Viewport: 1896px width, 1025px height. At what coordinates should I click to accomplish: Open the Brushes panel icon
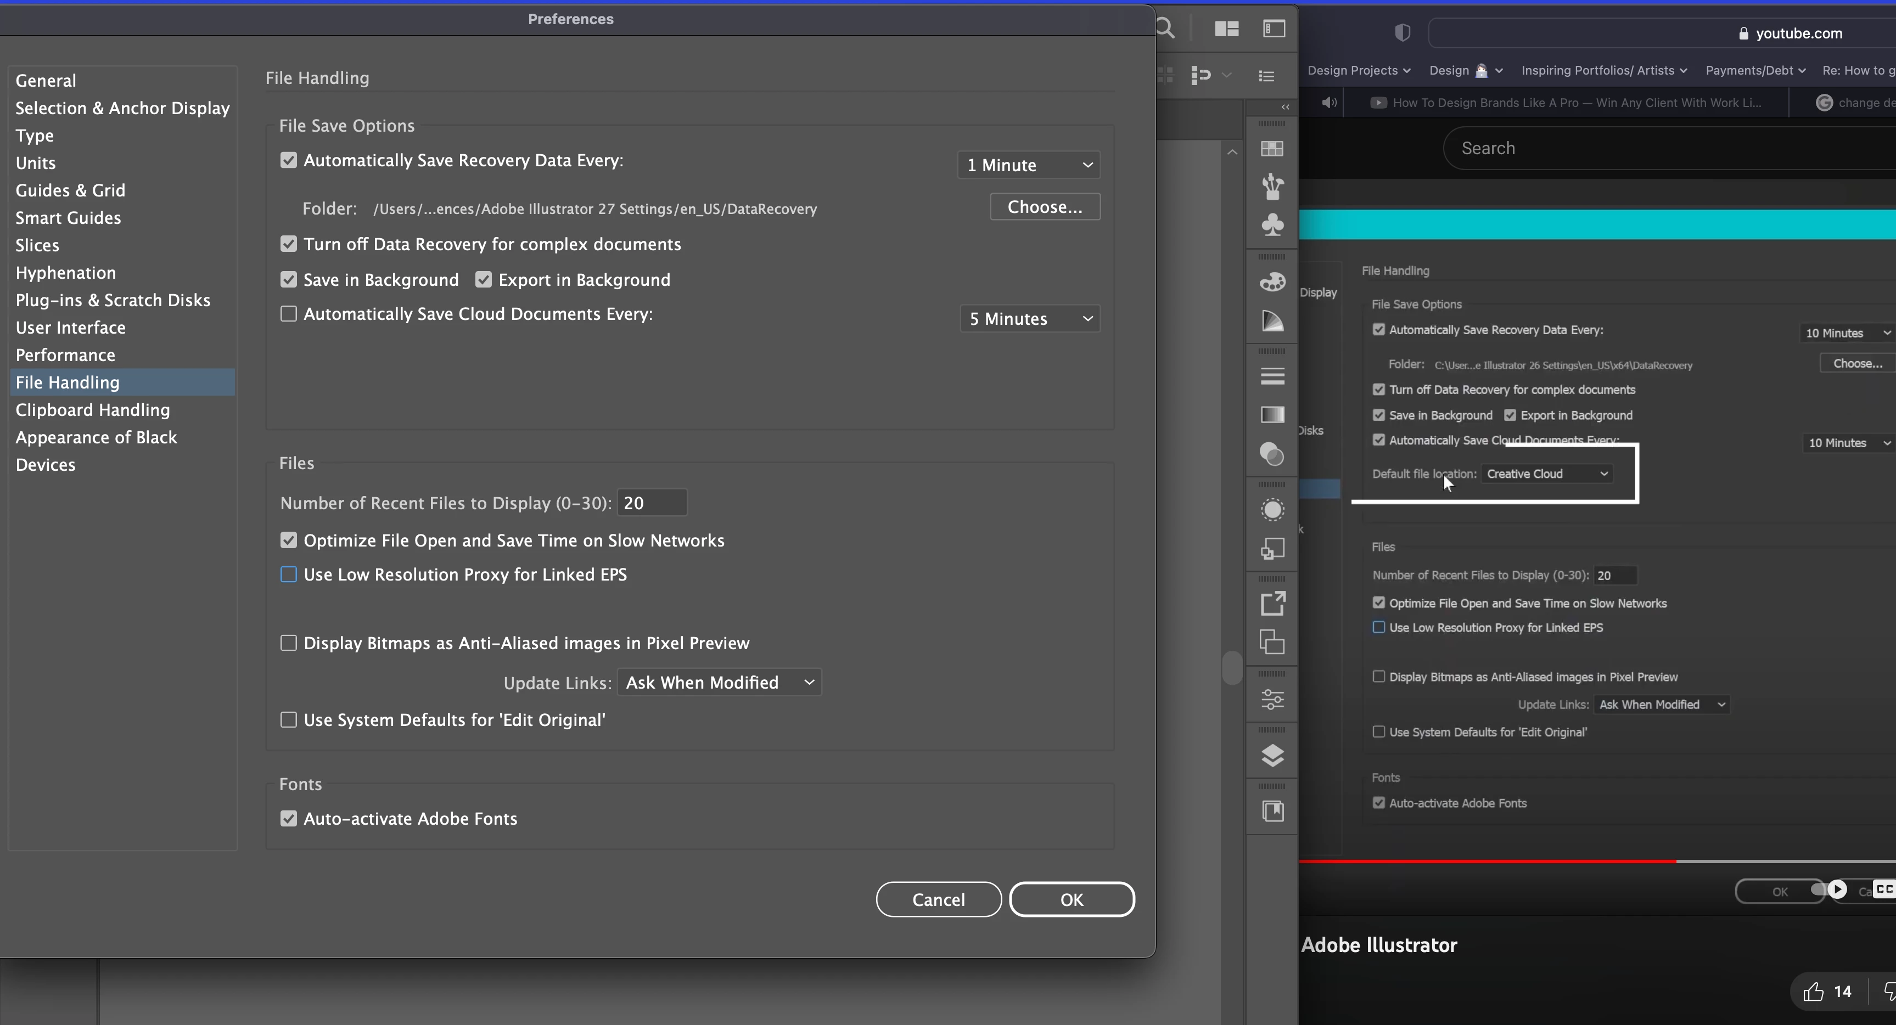[1272, 186]
